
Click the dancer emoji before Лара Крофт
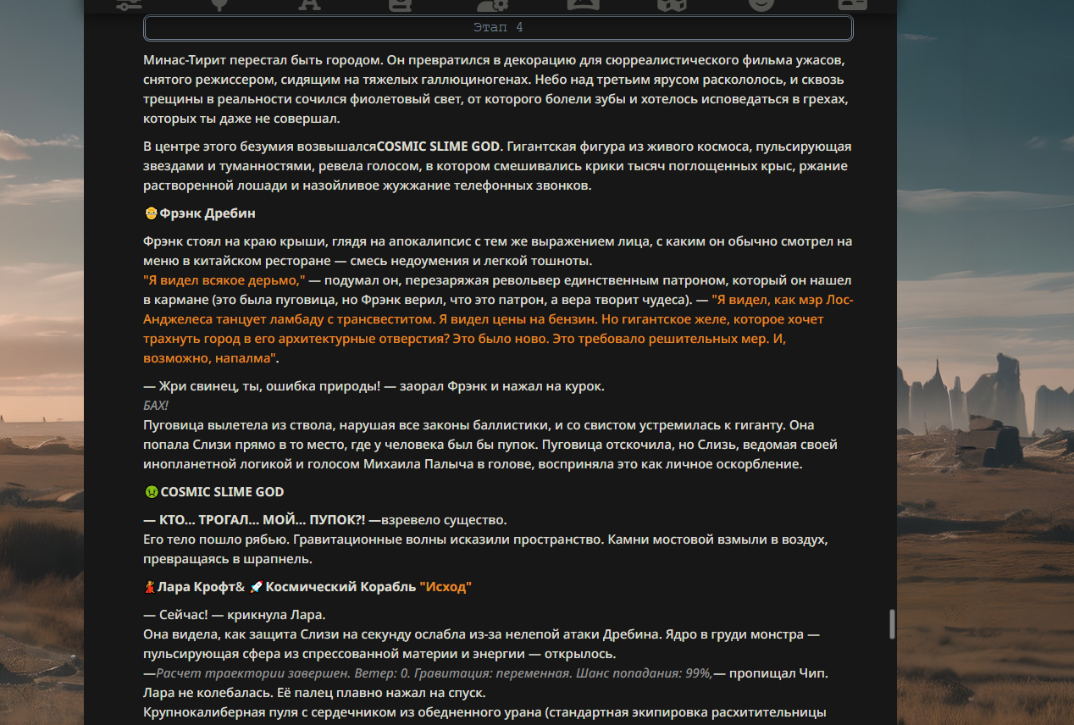(x=150, y=587)
